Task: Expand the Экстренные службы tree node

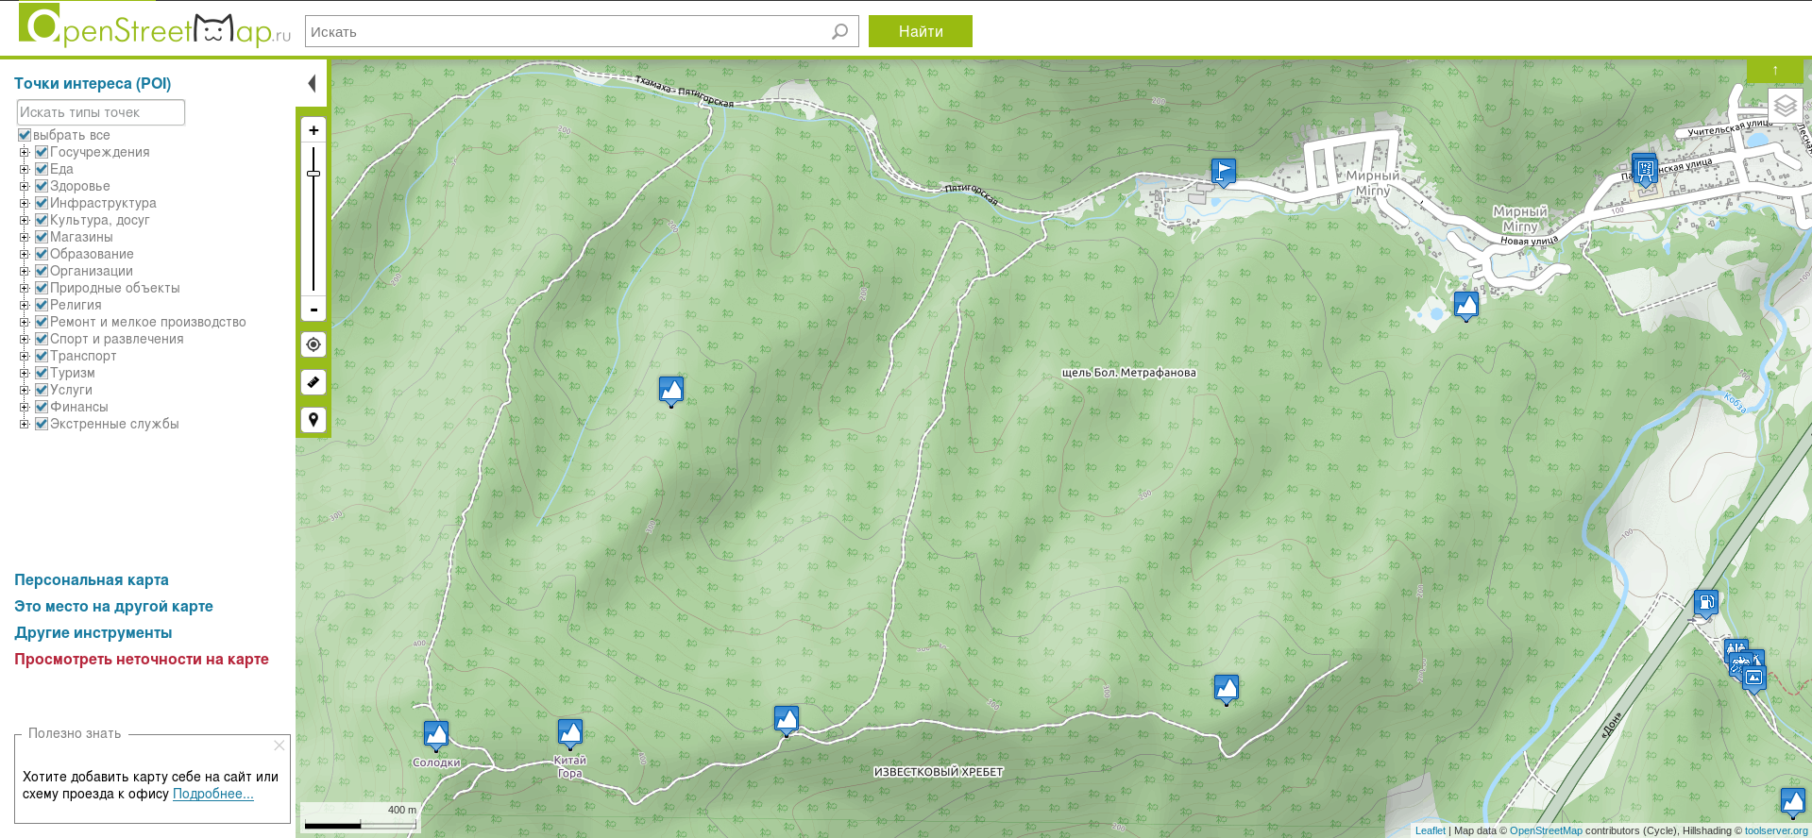Action: [25, 424]
